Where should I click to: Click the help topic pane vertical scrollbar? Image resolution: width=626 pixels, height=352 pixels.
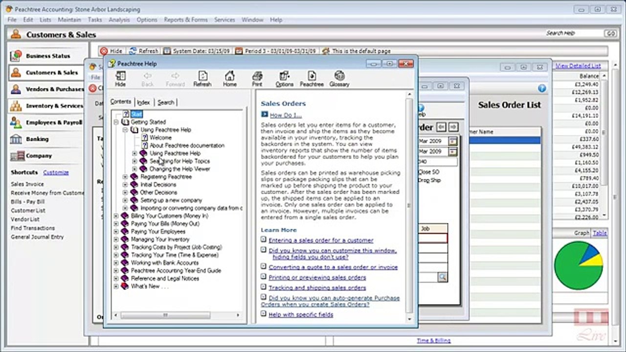click(x=410, y=205)
